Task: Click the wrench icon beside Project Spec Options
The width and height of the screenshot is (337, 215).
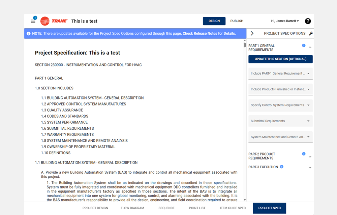Action: 311,33
